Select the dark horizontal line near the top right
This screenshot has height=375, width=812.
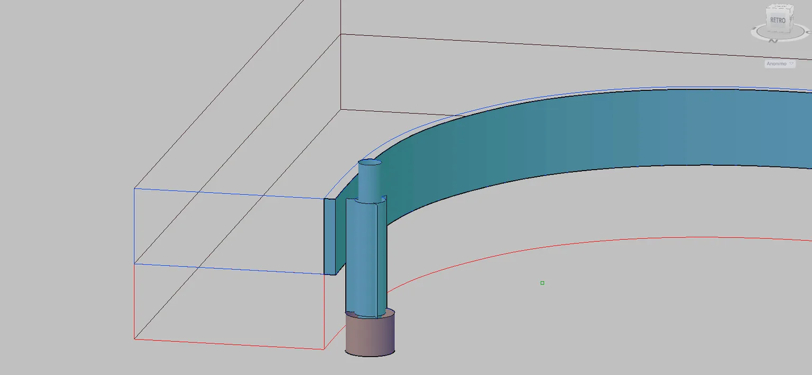point(576,48)
